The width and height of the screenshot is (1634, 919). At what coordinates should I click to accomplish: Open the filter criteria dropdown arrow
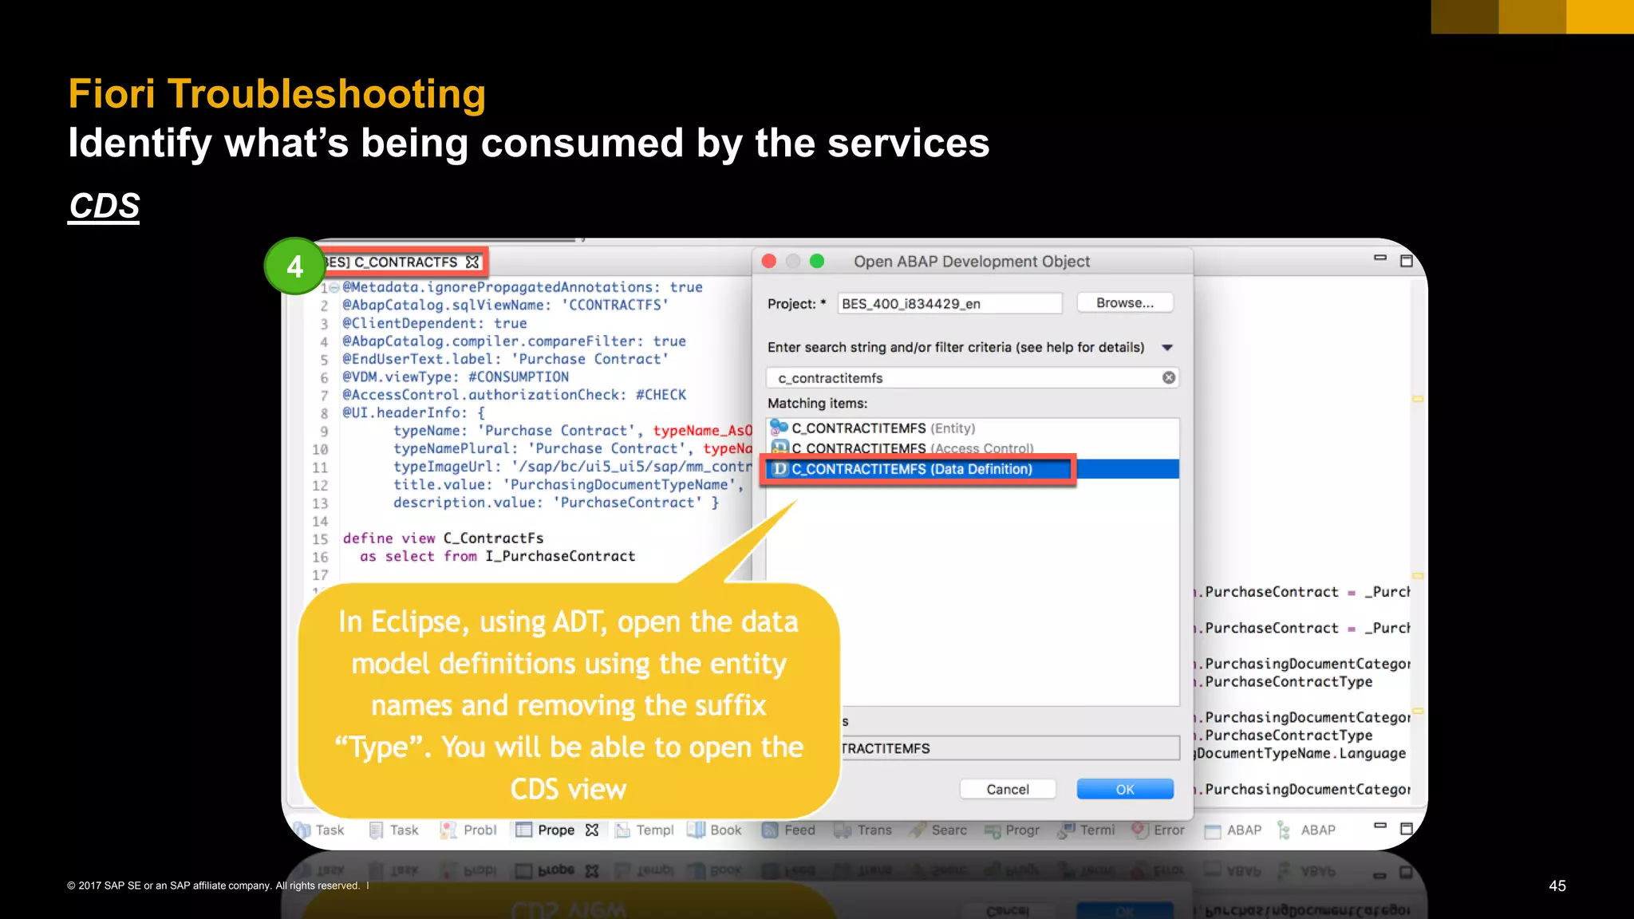tap(1167, 348)
